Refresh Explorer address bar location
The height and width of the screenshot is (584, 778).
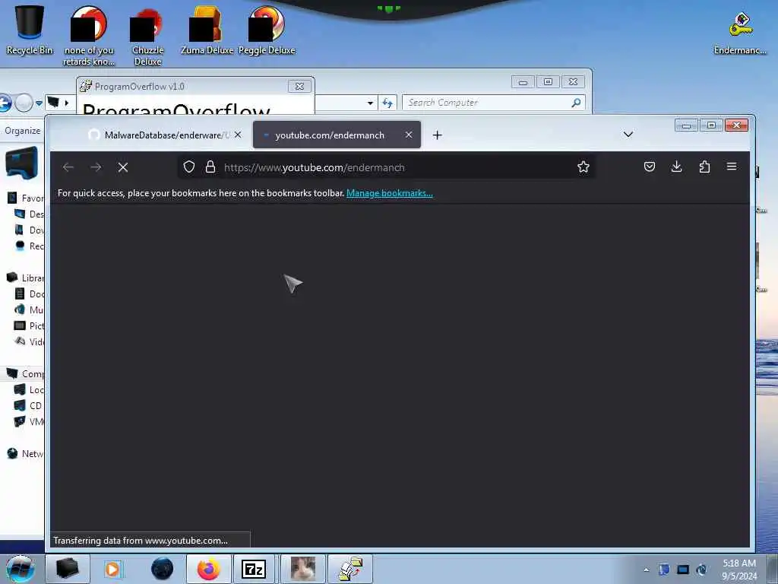(x=387, y=103)
